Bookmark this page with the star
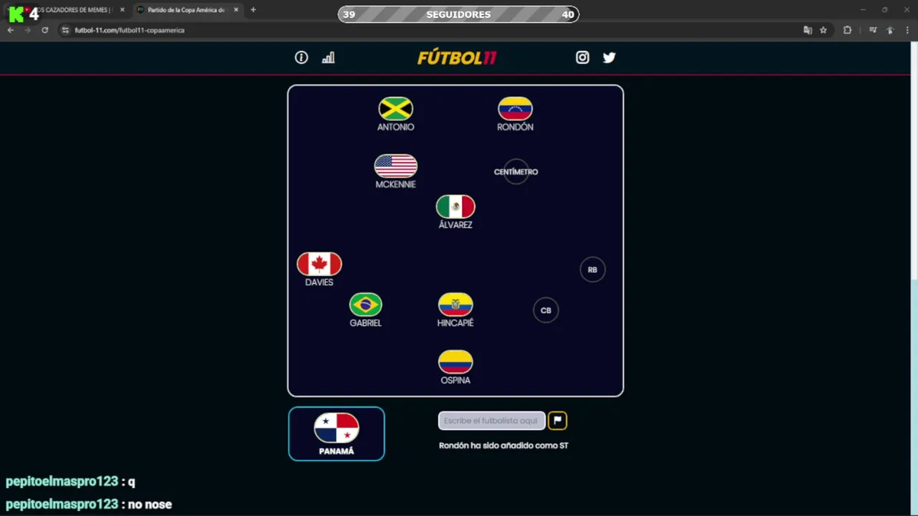918x516 pixels. (x=823, y=30)
